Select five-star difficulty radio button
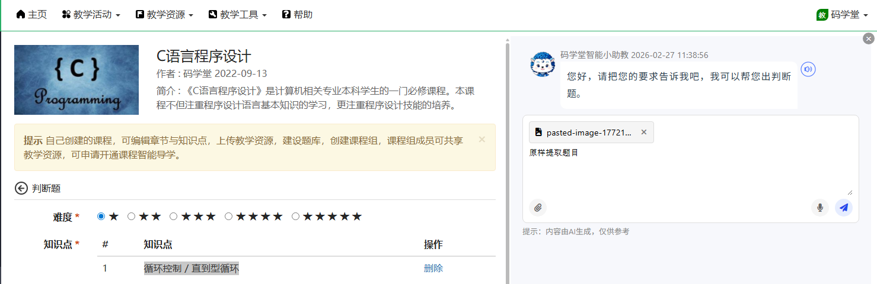The width and height of the screenshot is (877, 284). (x=295, y=217)
